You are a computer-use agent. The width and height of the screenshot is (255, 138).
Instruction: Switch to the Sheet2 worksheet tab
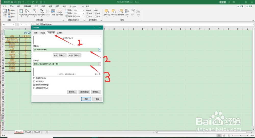click(x=28, y=132)
